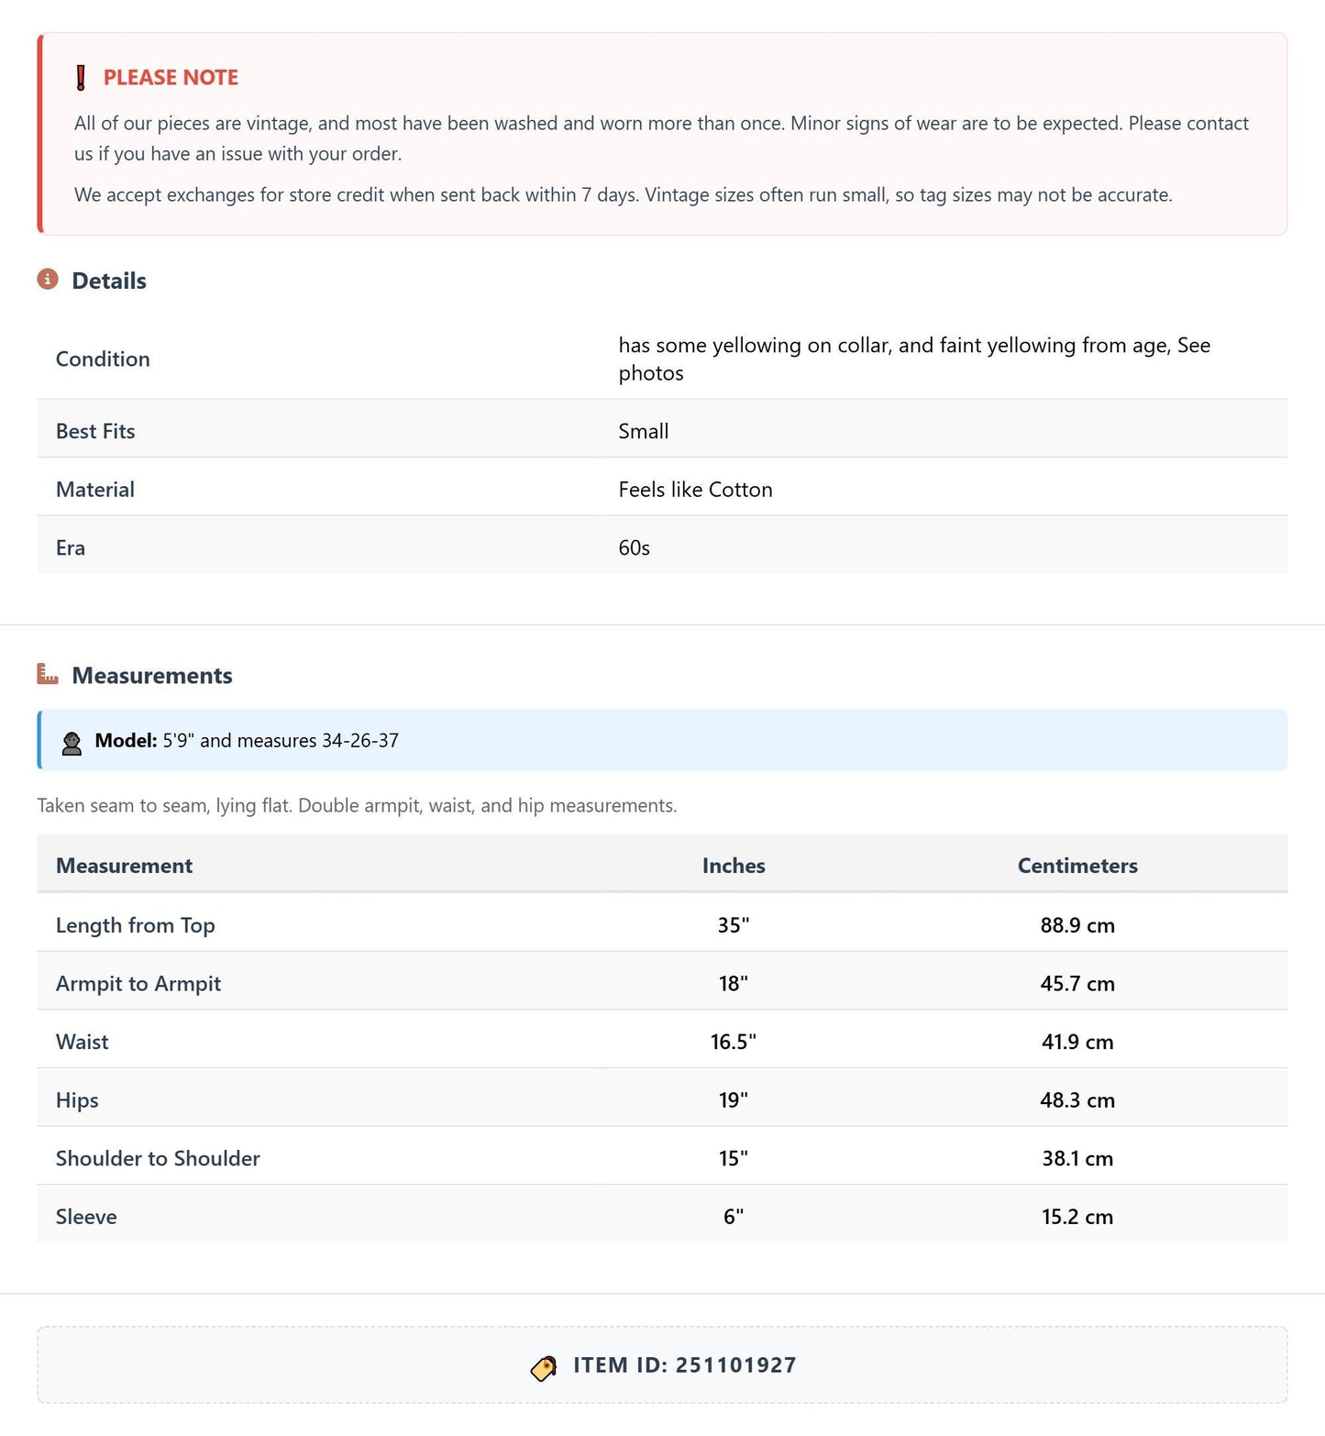Click the Details section heading
Image resolution: width=1325 pixels, height=1436 pixels.
tap(109, 281)
